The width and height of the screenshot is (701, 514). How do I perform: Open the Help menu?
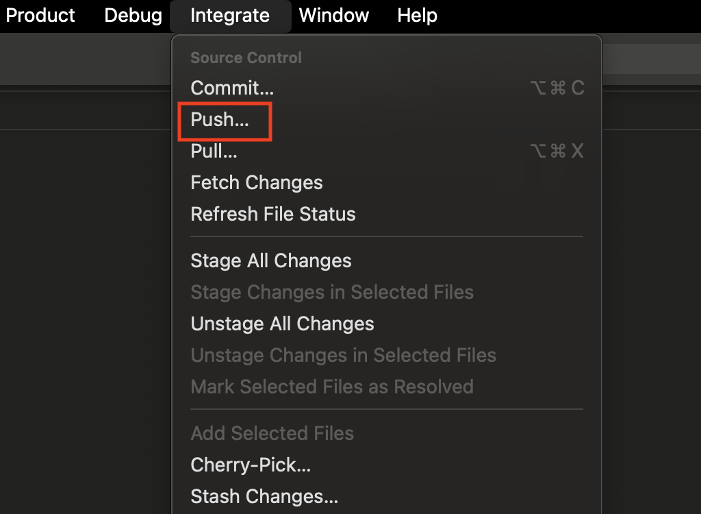tap(417, 16)
